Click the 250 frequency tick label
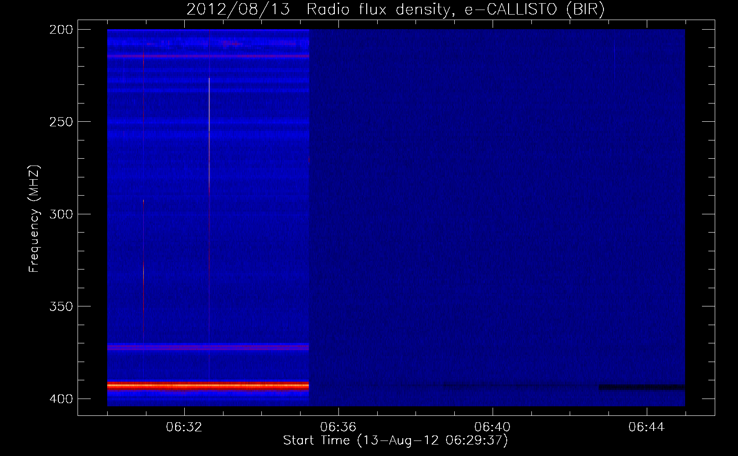This screenshot has width=738, height=456. coord(61,122)
